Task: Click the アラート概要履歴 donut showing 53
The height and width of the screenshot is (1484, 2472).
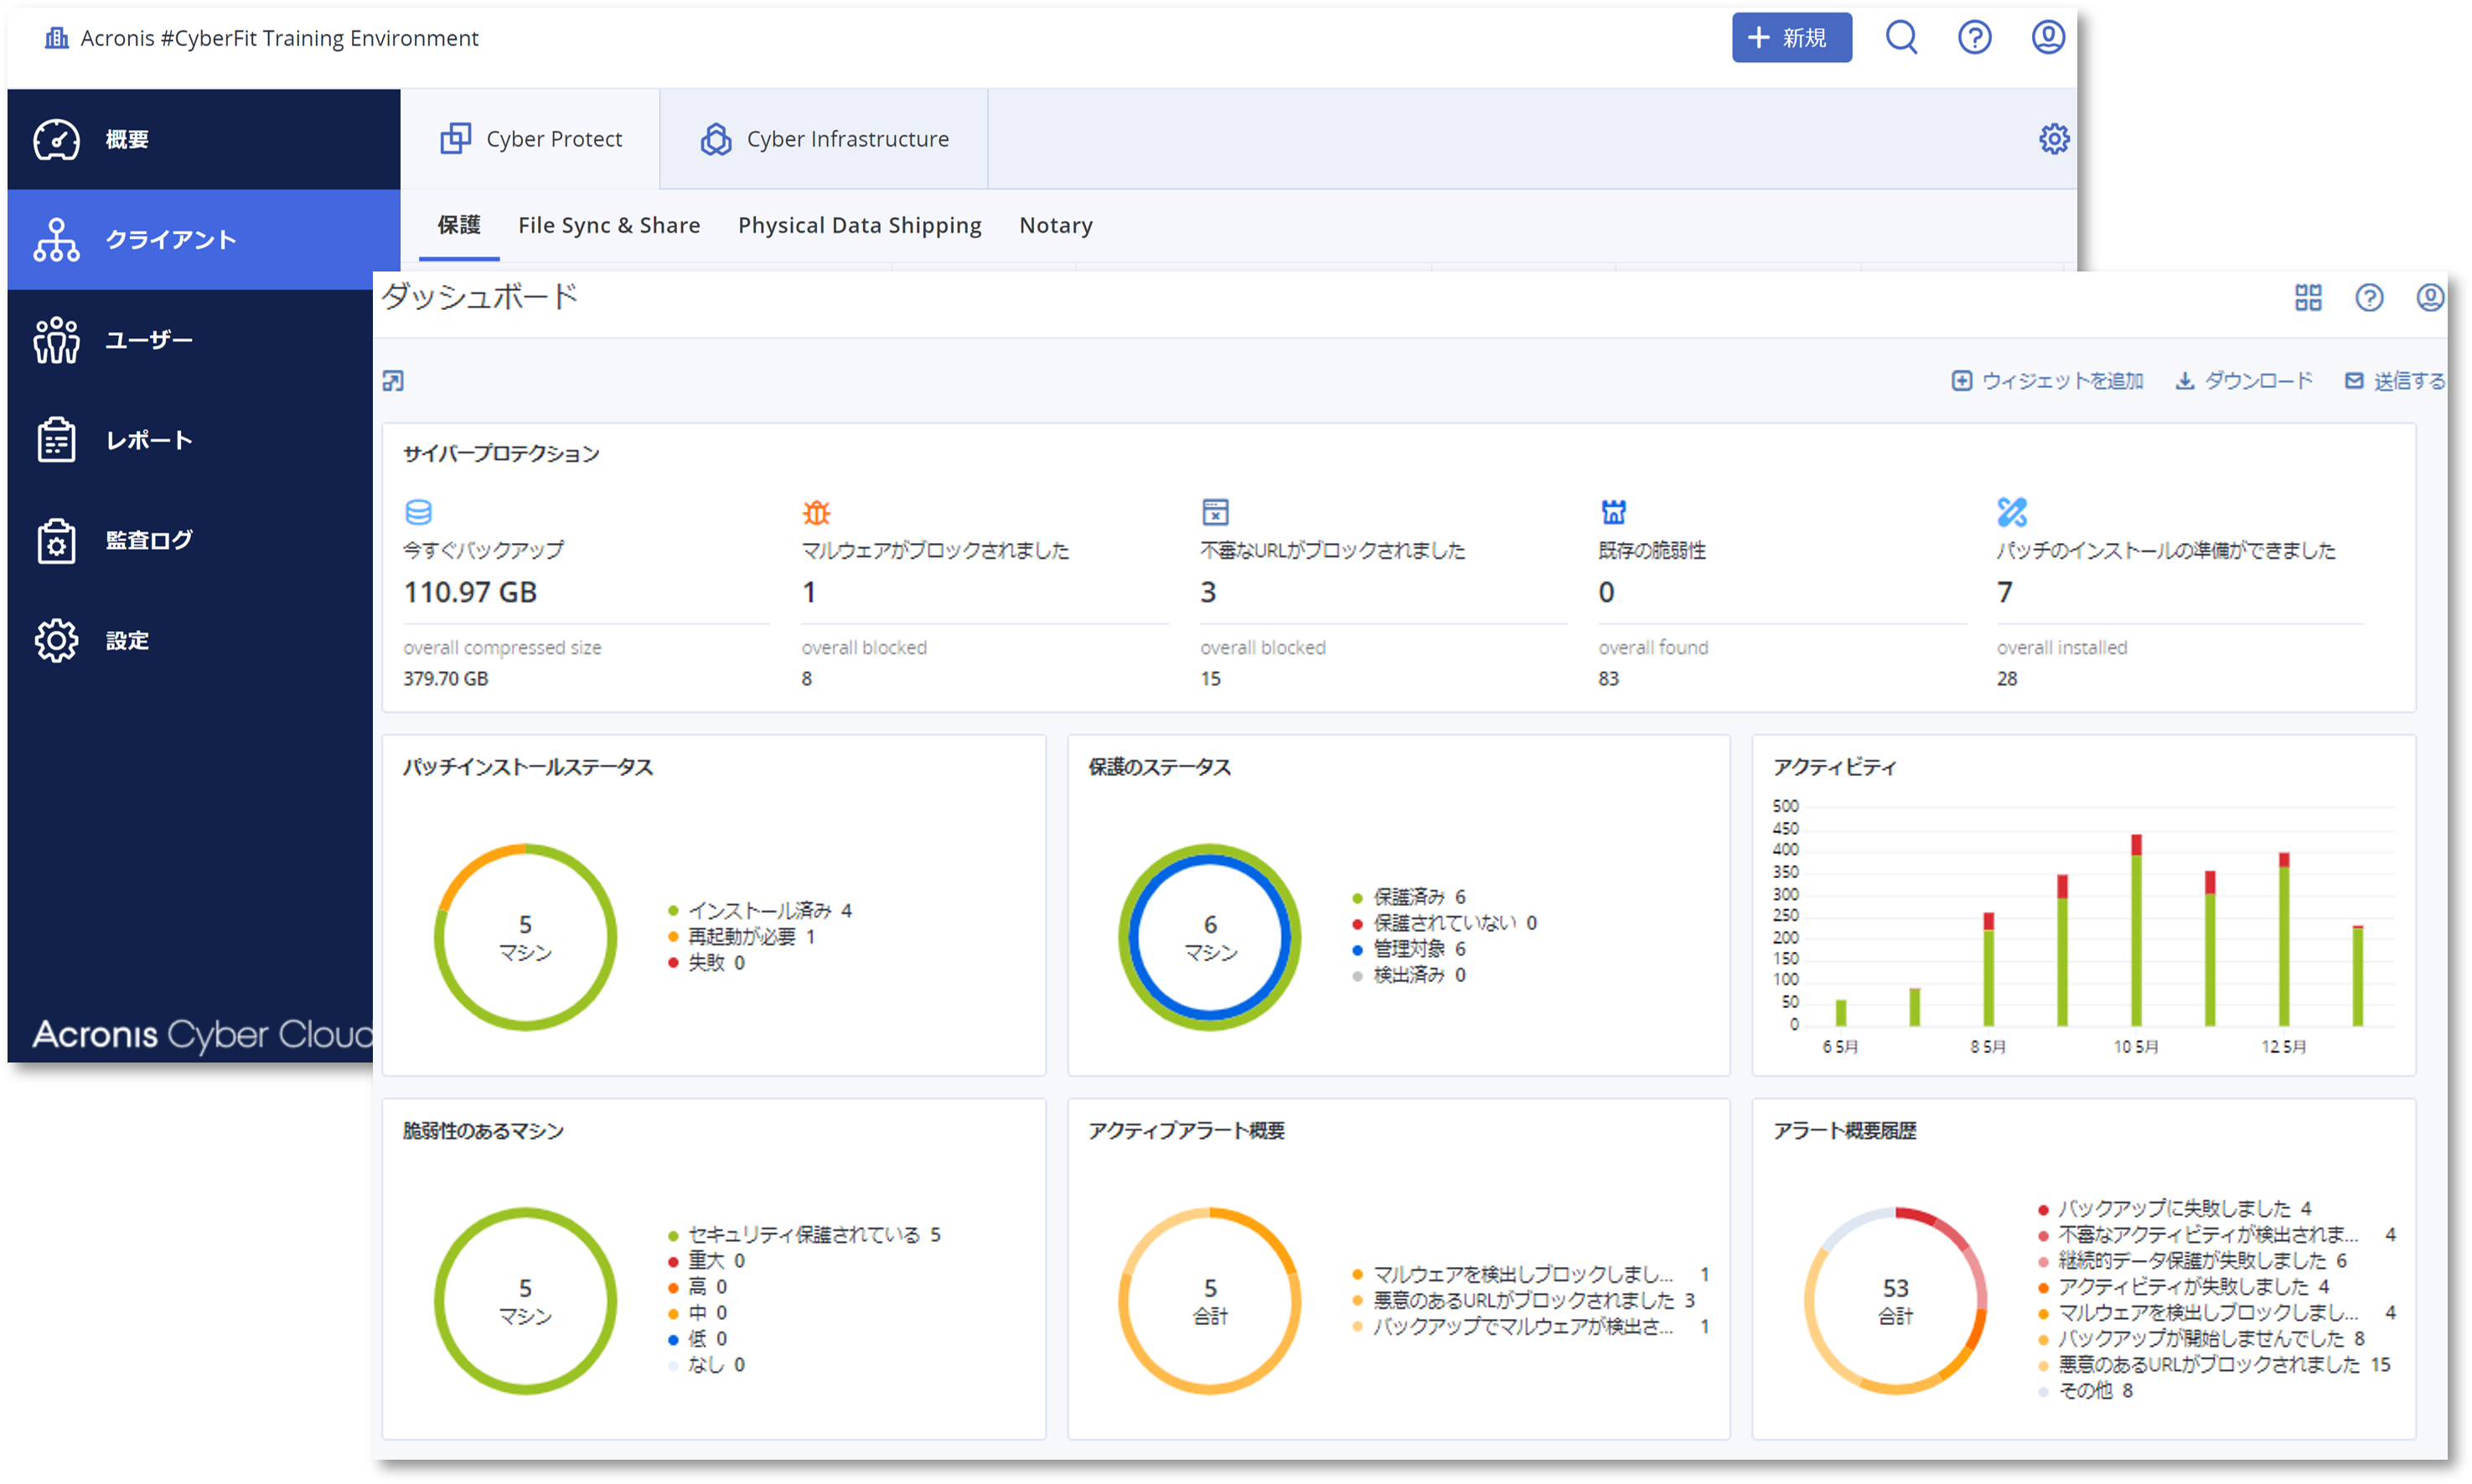Action: (1895, 1301)
